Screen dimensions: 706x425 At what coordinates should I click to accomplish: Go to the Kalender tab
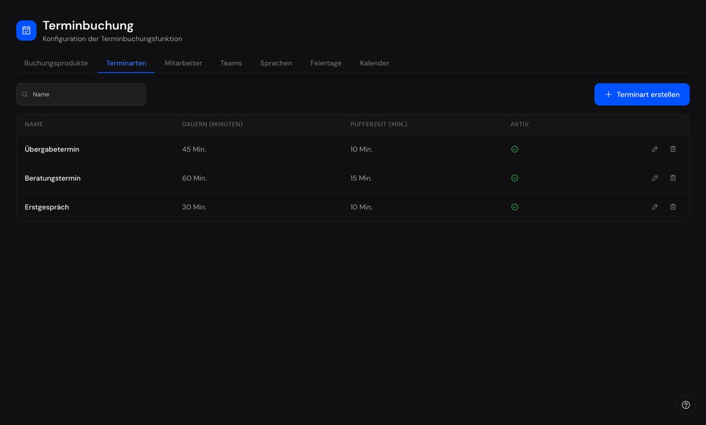(374, 63)
